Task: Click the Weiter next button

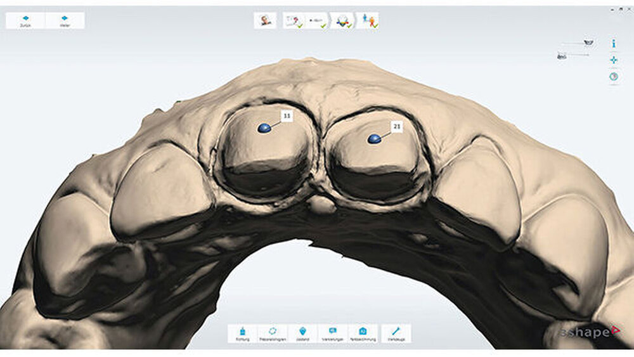Action: pyautogui.click(x=65, y=20)
